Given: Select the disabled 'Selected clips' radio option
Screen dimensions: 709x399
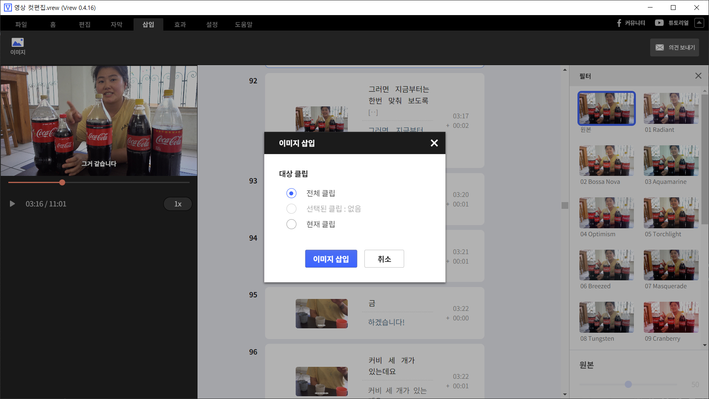Looking at the screenshot, I should click(291, 209).
